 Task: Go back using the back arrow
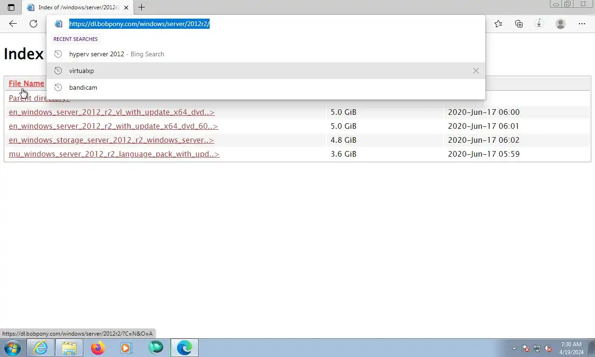pos(13,24)
